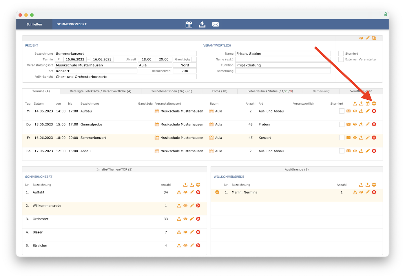Edit the Auftakt topic
405x278 pixels.
(x=192, y=192)
